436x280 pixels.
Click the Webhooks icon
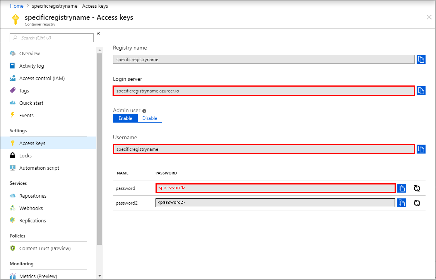[12, 208]
